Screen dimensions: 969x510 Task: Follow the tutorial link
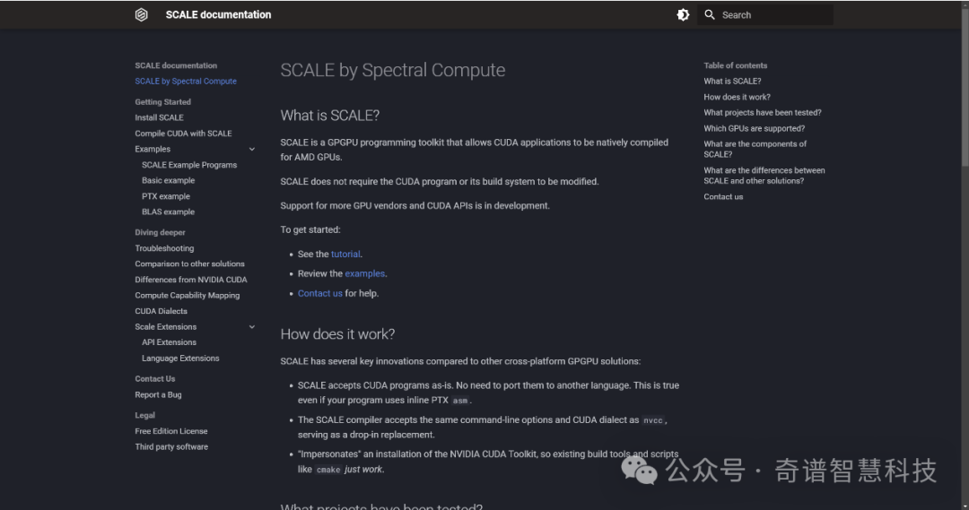345,255
